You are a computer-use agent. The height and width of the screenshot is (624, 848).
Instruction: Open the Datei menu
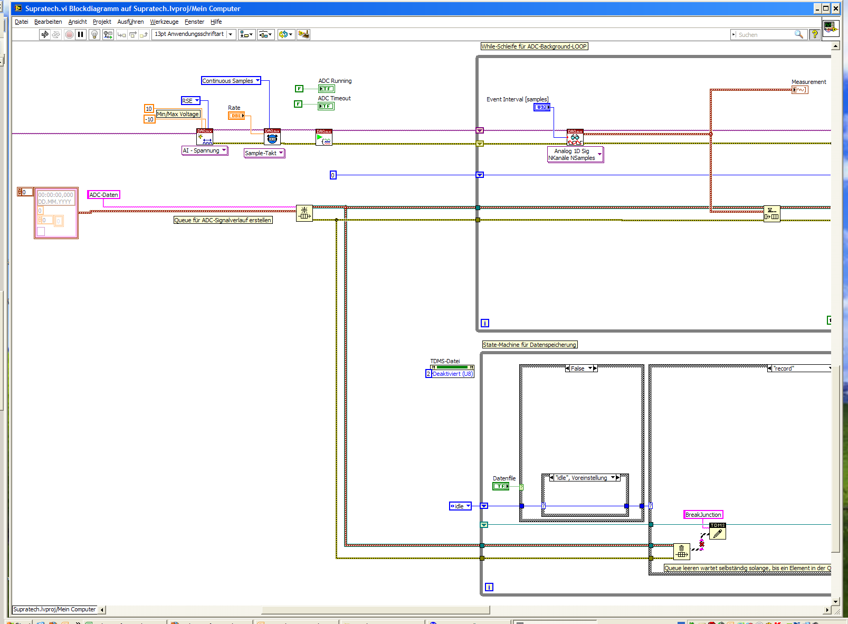(x=22, y=22)
